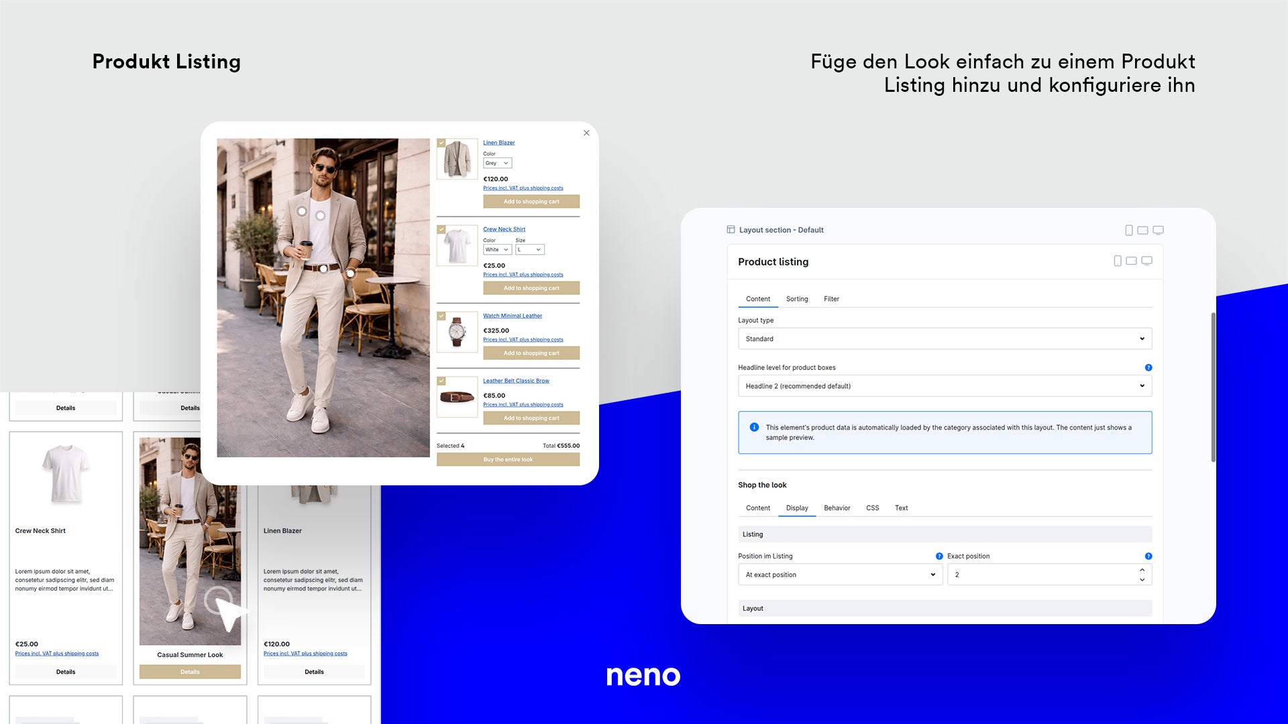Click hotspot marker on the belt buckle
The image size is (1288, 724).
coord(323,268)
